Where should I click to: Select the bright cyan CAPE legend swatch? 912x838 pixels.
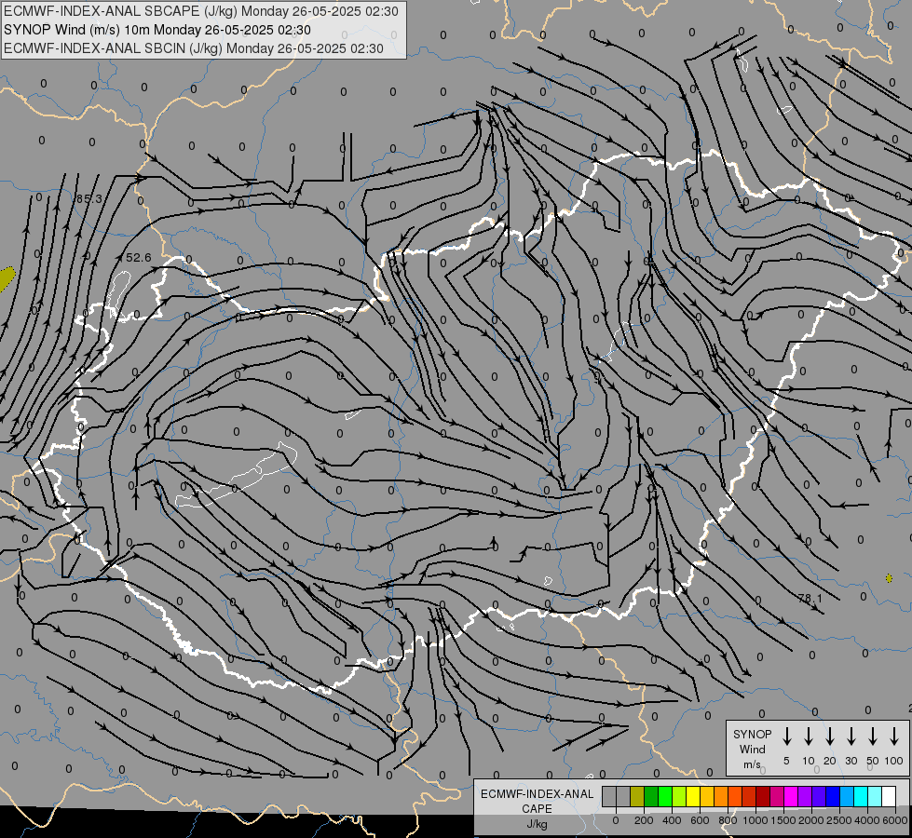point(860,796)
